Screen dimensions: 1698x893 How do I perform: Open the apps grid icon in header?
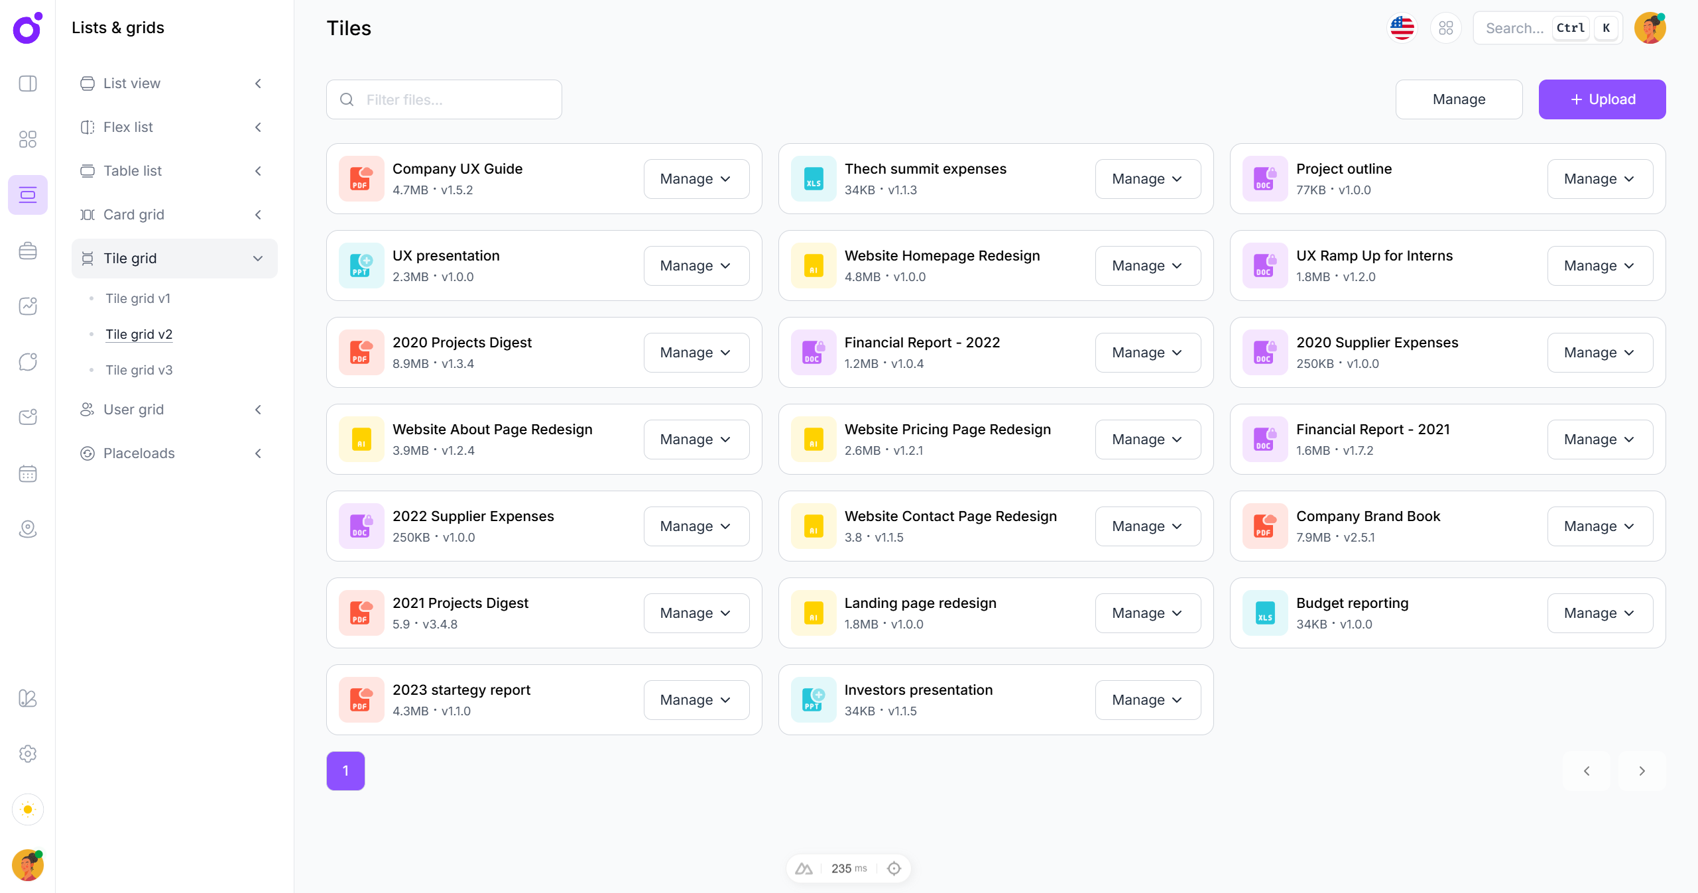[1445, 28]
